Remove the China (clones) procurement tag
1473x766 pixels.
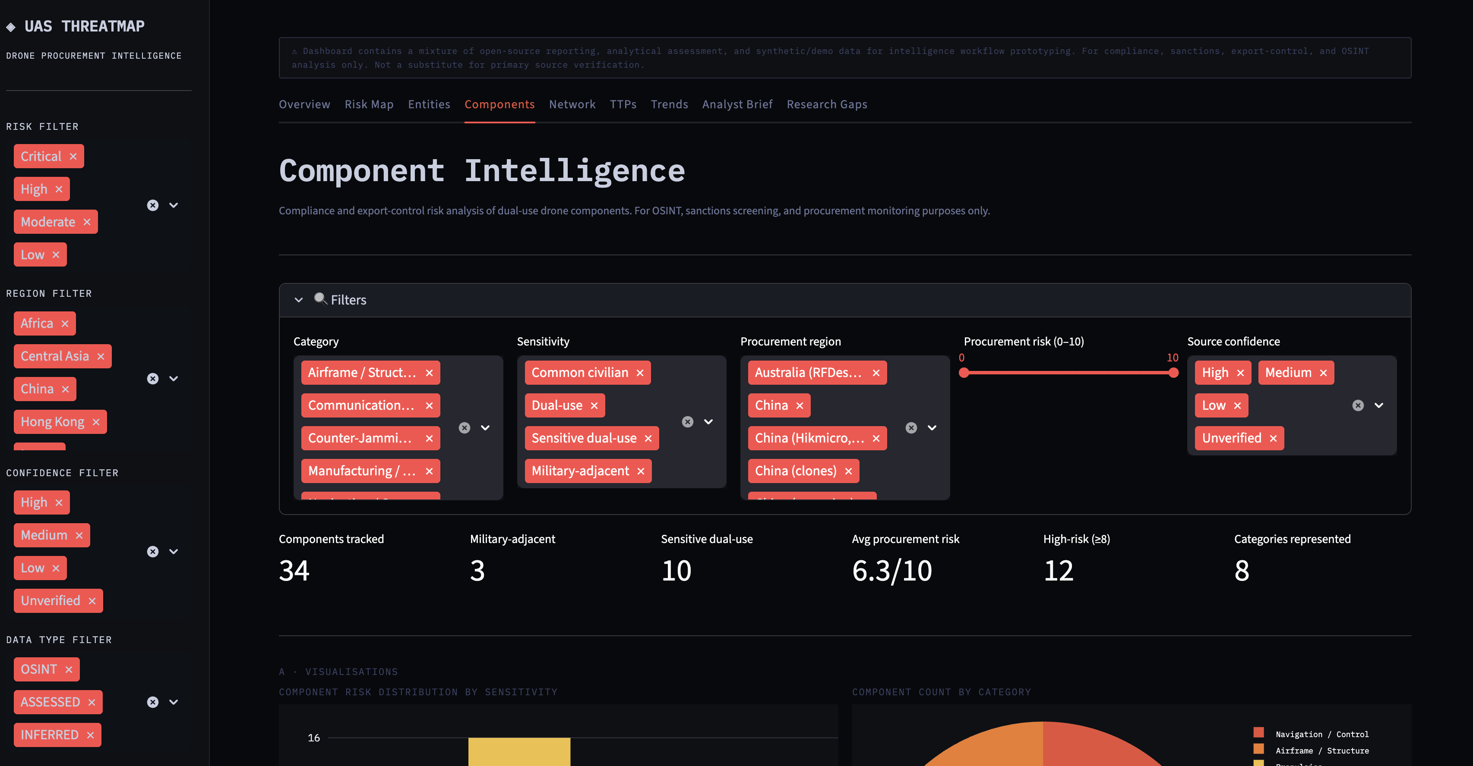click(x=849, y=471)
